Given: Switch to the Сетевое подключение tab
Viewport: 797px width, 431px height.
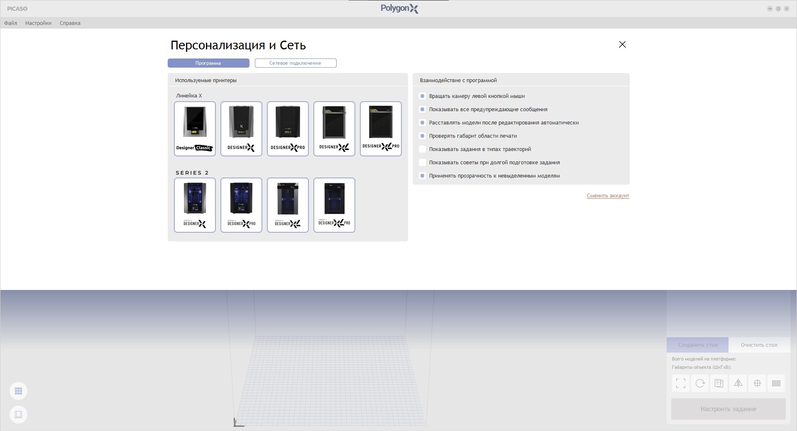Looking at the screenshot, I should [x=296, y=63].
